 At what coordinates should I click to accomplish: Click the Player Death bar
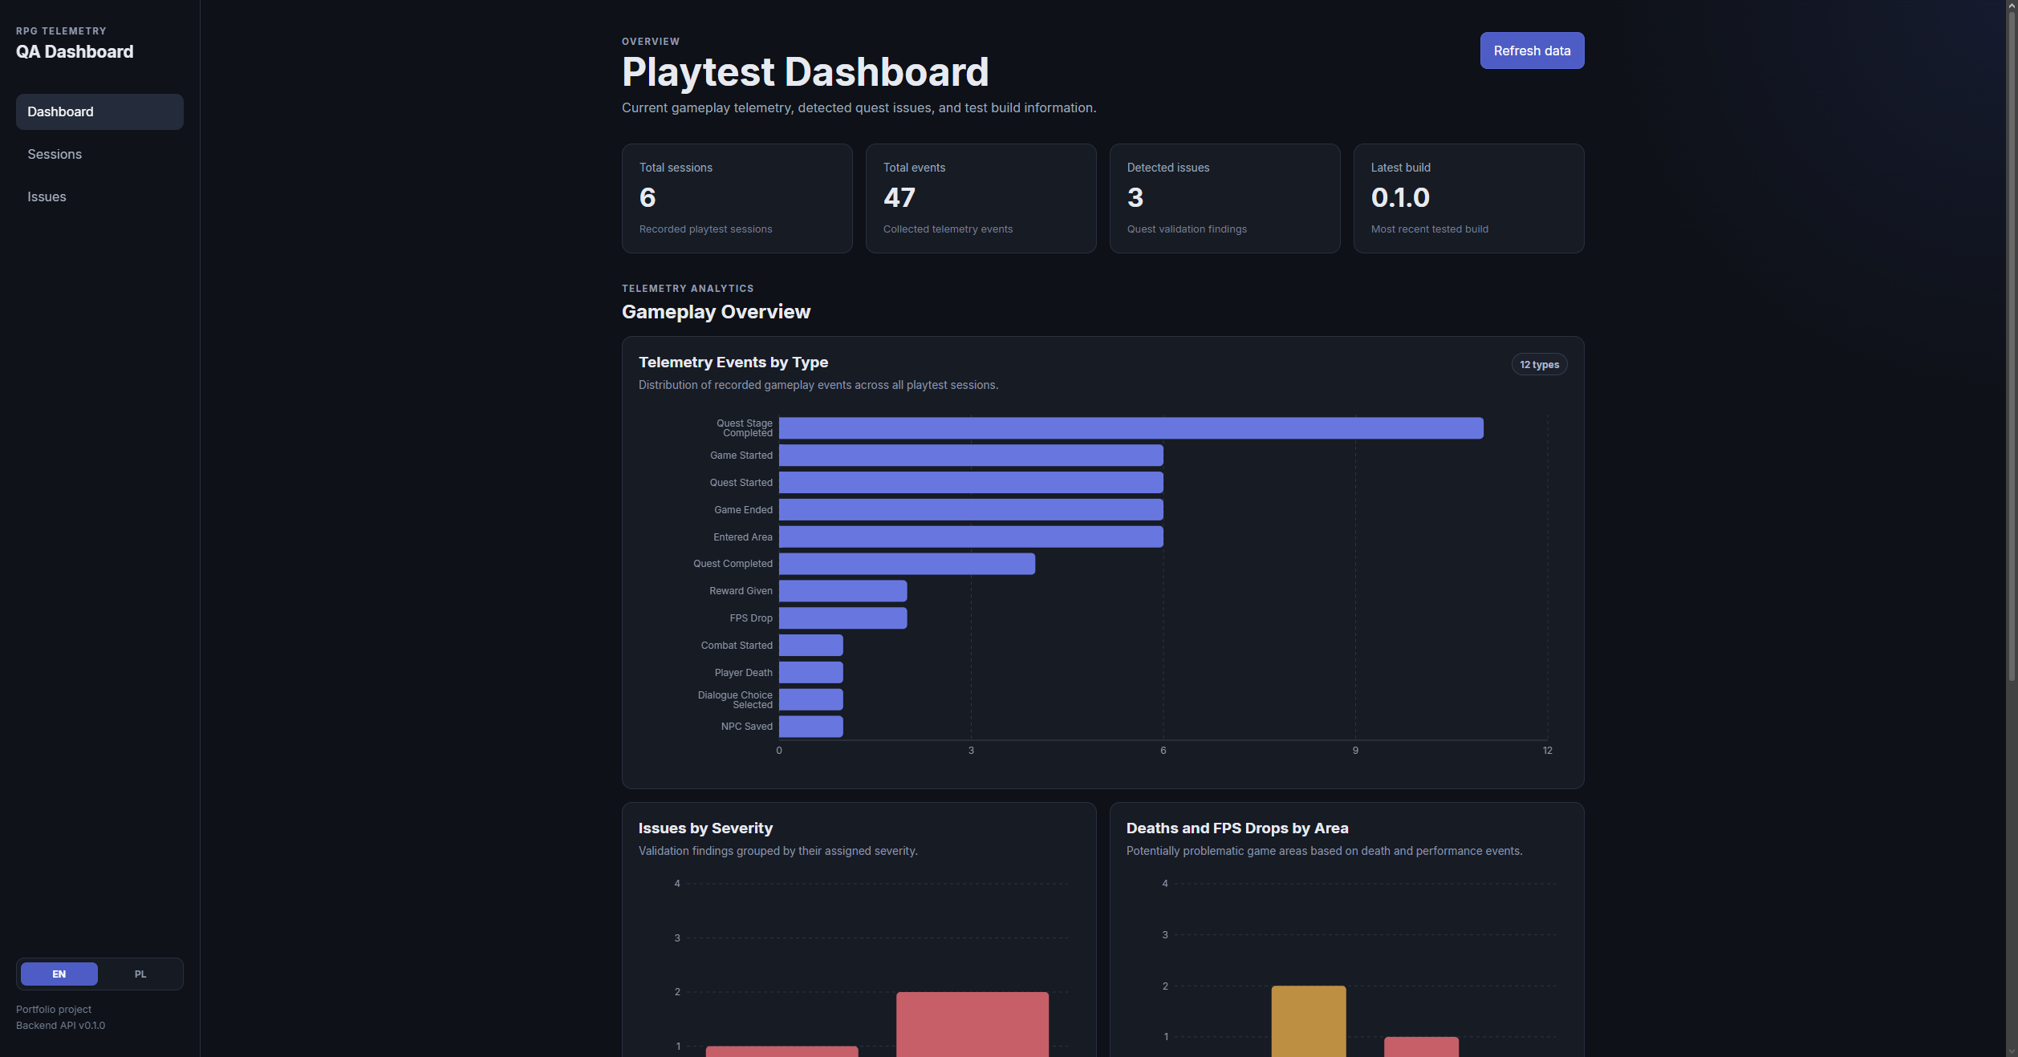(810, 672)
